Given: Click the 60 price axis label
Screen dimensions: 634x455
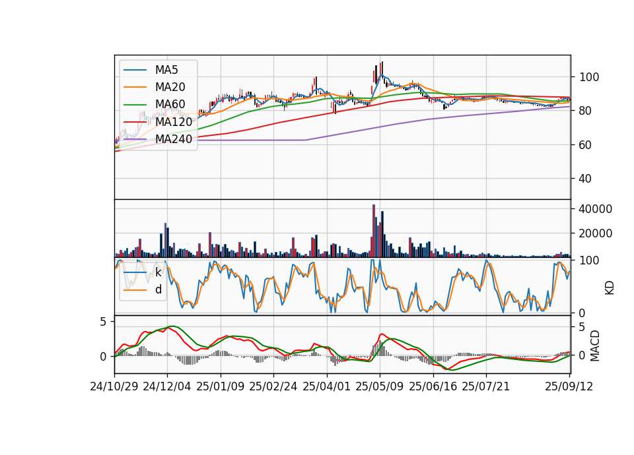Looking at the screenshot, I should (586, 145).
